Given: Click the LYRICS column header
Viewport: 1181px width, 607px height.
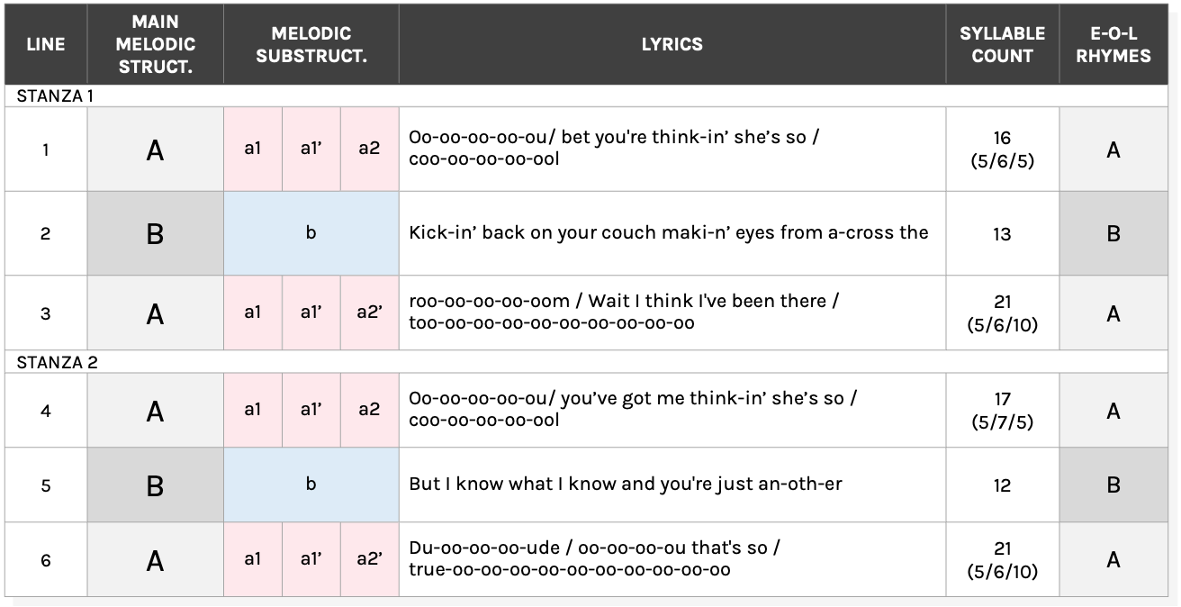Looking at the screenshot, I should (x=672, y=44).
